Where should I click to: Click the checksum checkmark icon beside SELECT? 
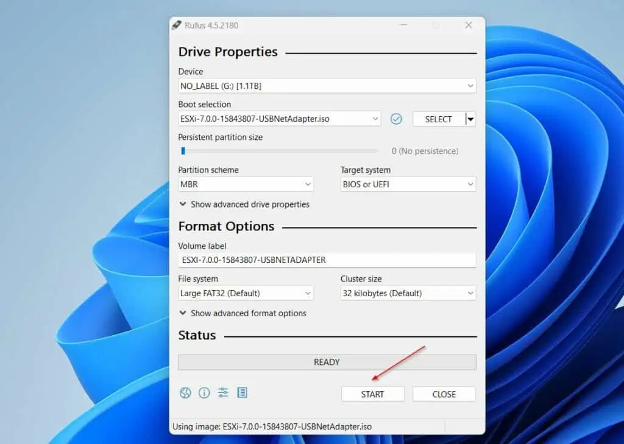[396, 119]
